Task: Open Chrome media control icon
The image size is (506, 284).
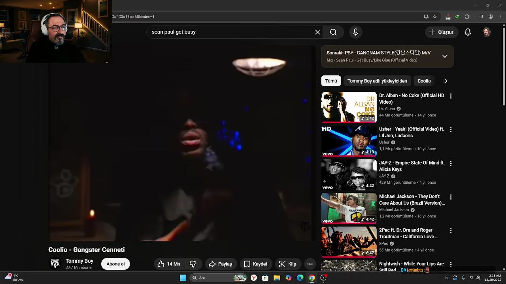Action: 481,17
